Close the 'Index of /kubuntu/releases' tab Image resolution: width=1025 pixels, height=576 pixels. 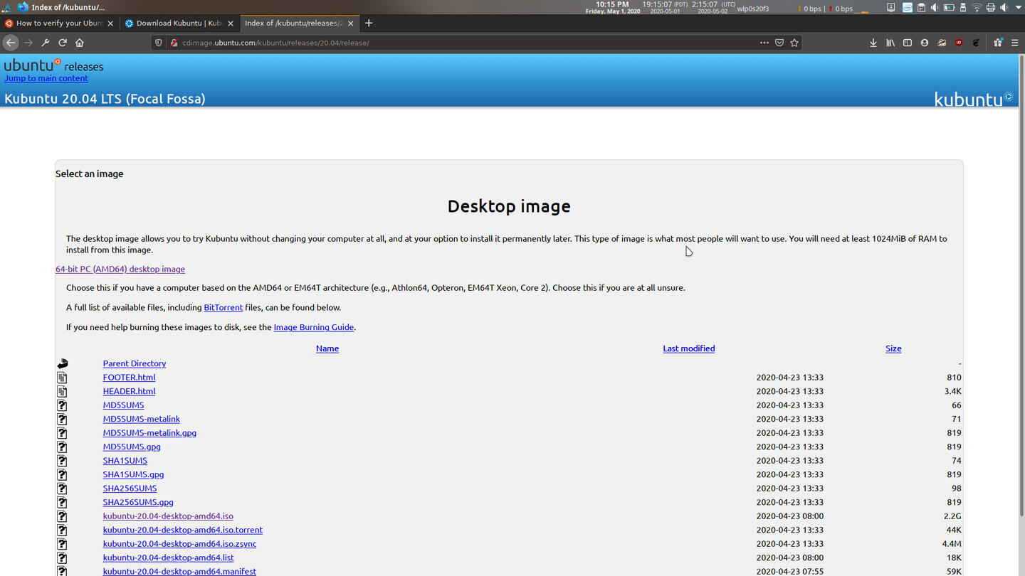click(351, 23)
